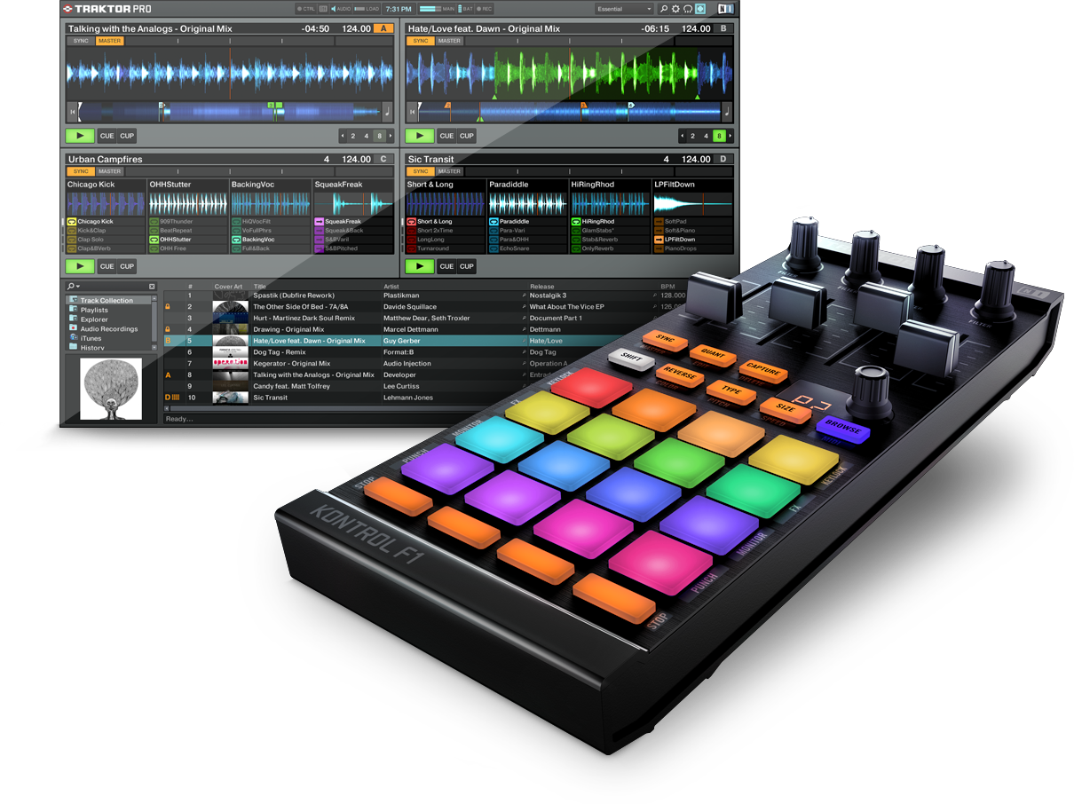Click lock icon on Drawing - Original Mix row
This screenshot has height=804, width=1074.
coord(168,329)
